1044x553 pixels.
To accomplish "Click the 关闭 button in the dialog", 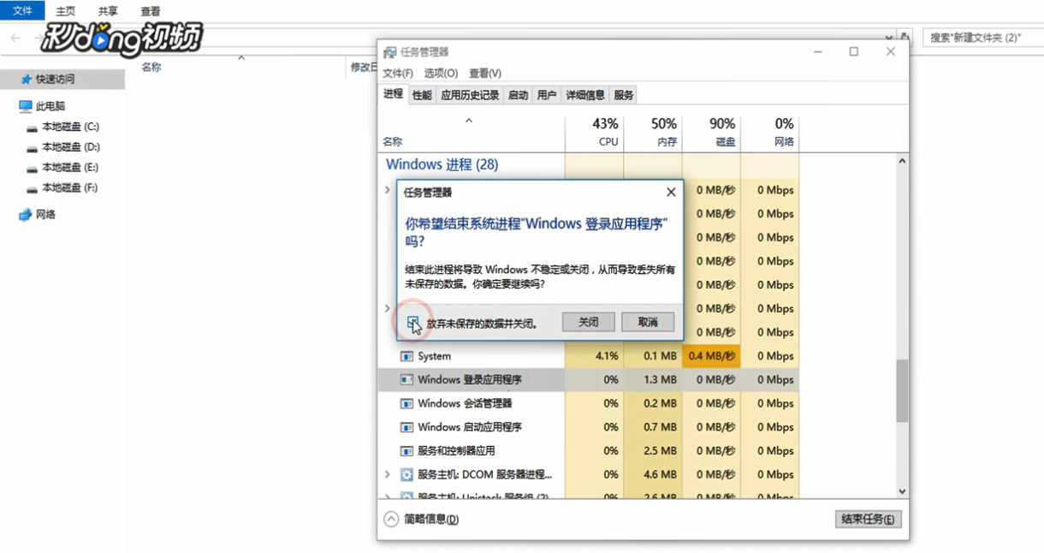I will point(587,321).
